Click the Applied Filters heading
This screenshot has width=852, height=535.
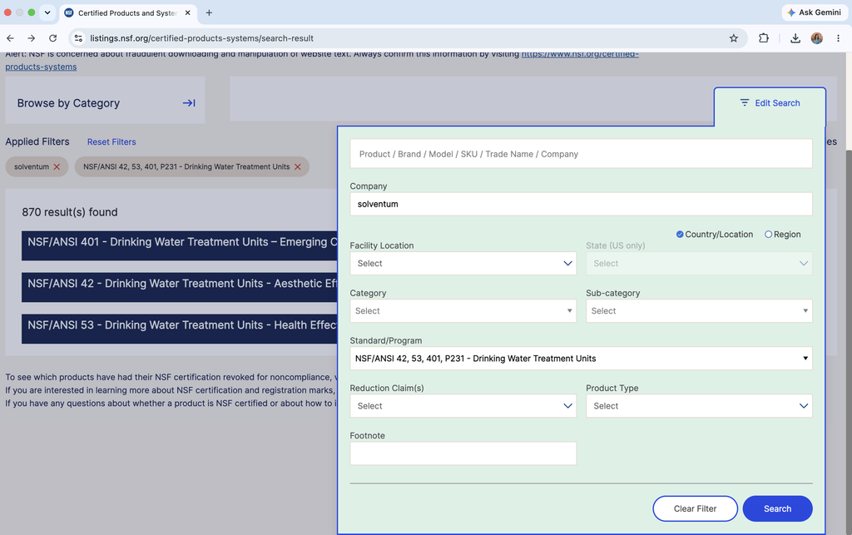click(37, 141)
